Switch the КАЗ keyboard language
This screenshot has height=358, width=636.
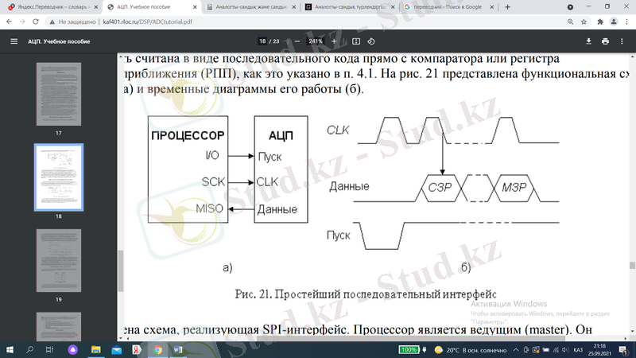coord(579,350)
